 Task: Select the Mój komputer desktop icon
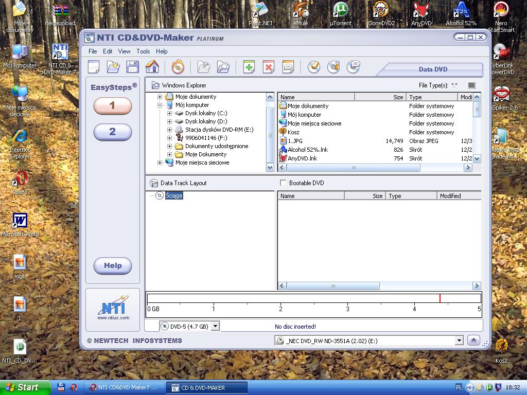pos(20,56)
